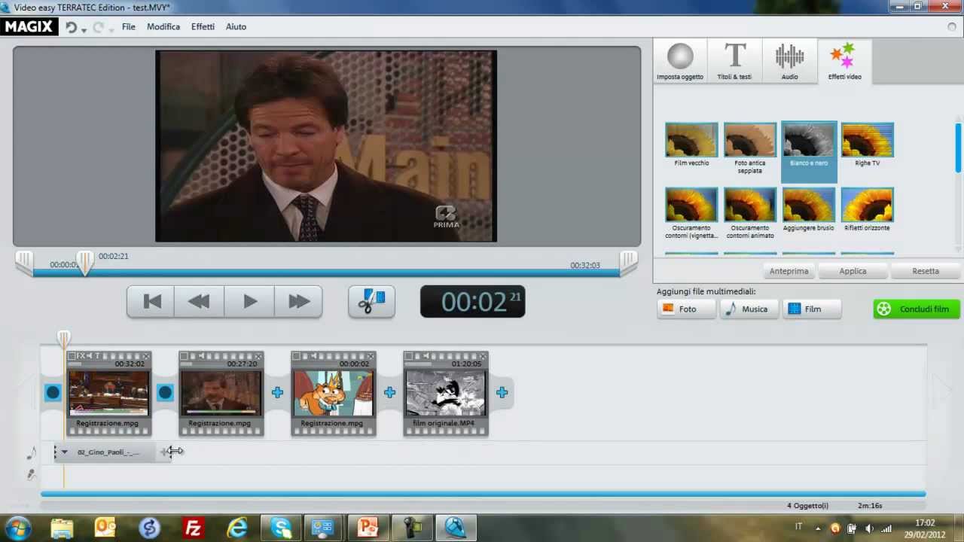Click transition circle before 00:27:20 clip
The image size is (964, 542).
click(x=165, y=392)
